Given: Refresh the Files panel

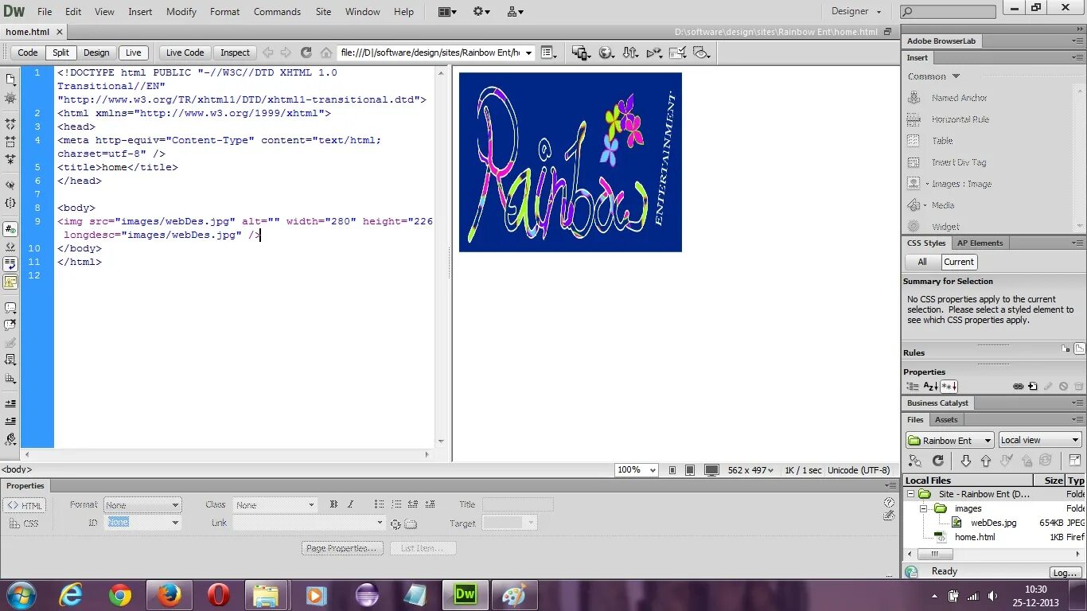Looking at the screenshot, I should [938, 461].
